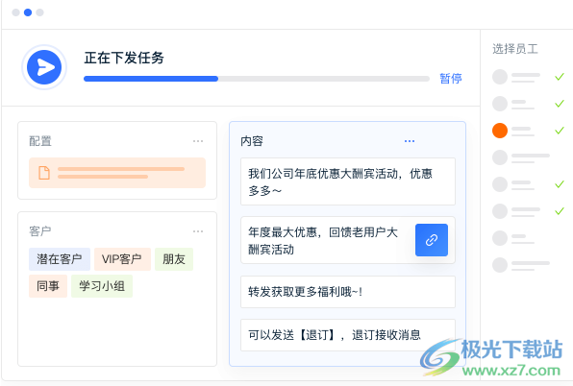Click the message 我们公司年底优惠大酬宾活动
573x386 pixels.
(348, 181)
